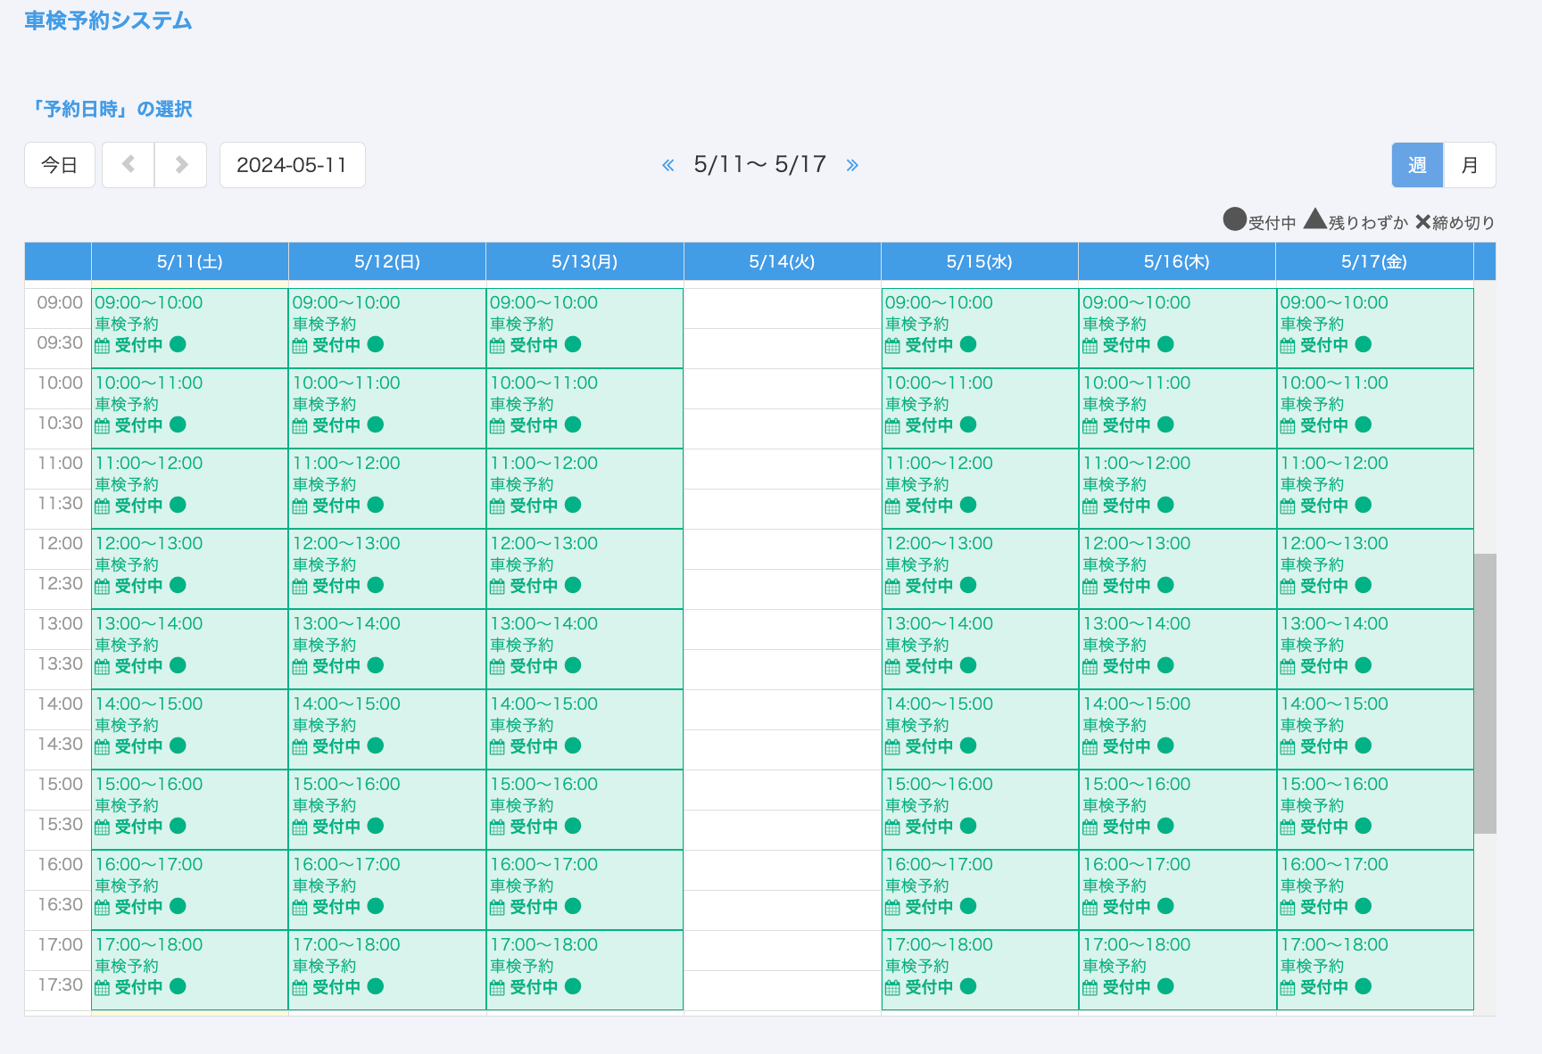The height and width of the screenshot is (1054, 1542).
Task: Switch to month view (月)
Action: (1469, 165)
